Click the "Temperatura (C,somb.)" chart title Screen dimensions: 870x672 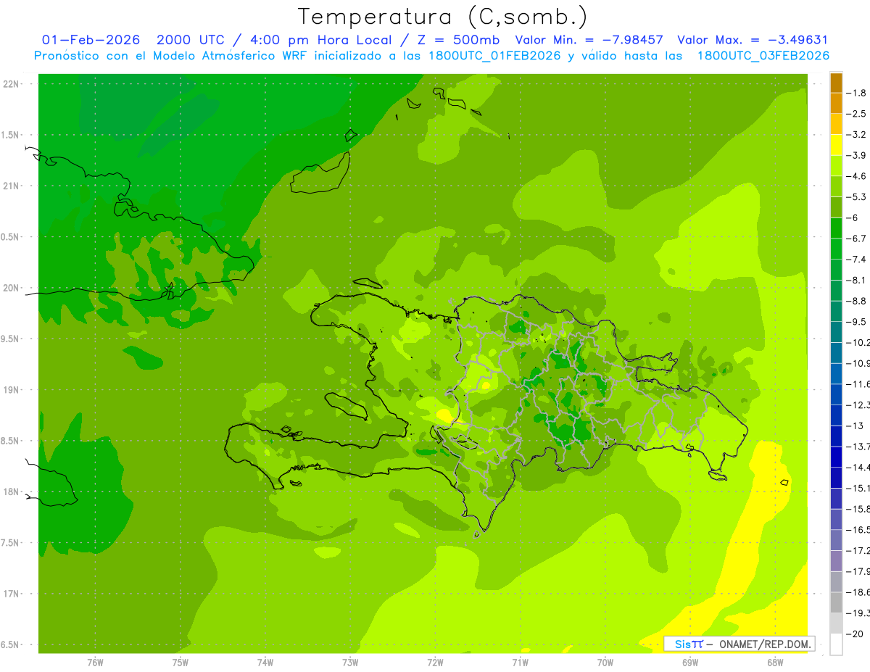(443, 17)
